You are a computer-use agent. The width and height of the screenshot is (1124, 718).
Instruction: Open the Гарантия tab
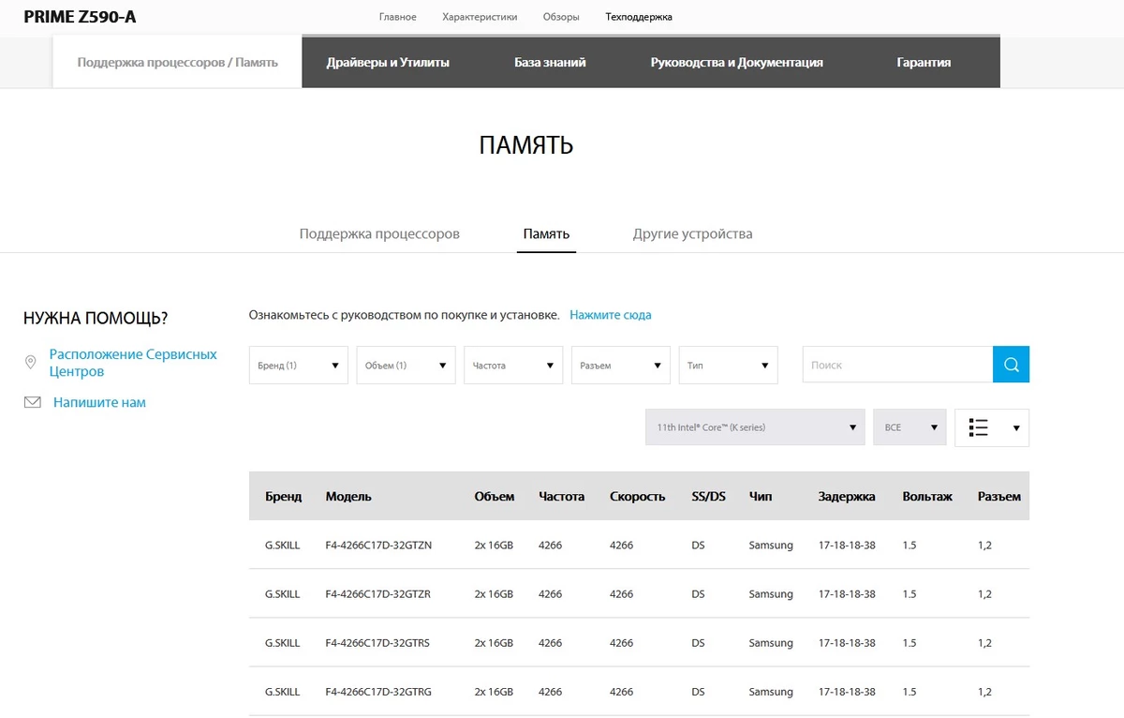pos(924,62)
